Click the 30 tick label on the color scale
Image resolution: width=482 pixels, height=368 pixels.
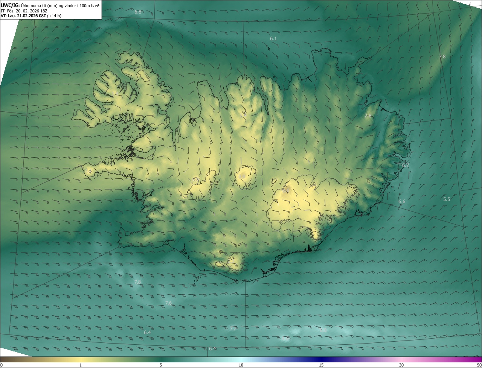tap(401, 365)
